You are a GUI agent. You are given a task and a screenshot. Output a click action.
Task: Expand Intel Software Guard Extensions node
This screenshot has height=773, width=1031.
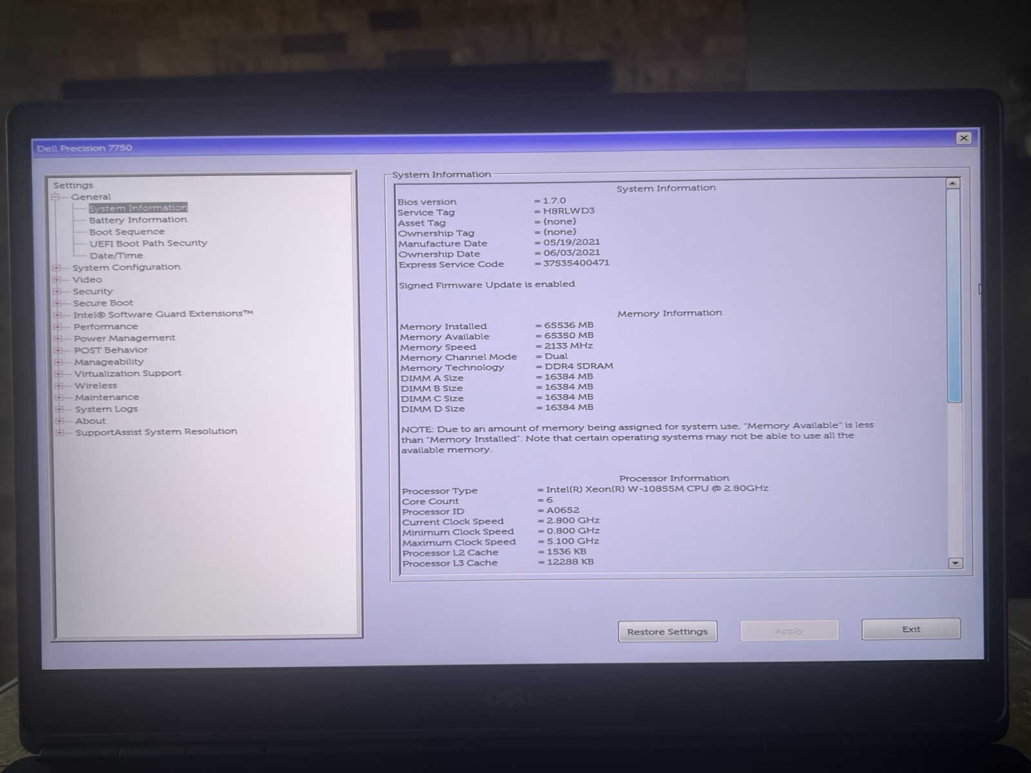tap(57, 315)
